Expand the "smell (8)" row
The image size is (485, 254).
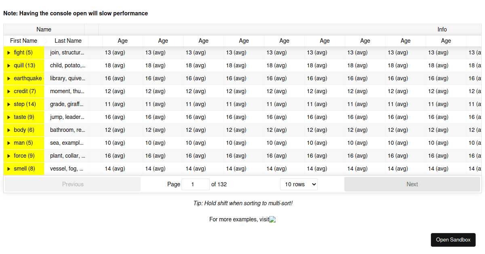9,169
